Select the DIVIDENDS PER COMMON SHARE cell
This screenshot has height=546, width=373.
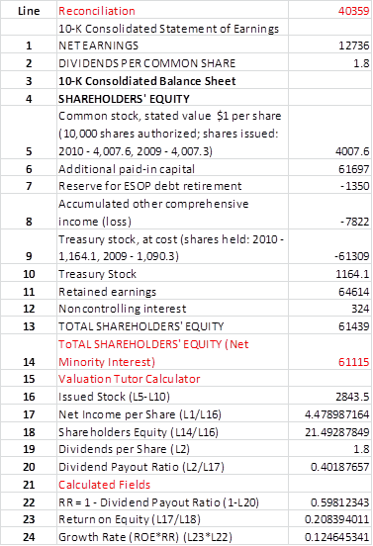click(172, 63)
